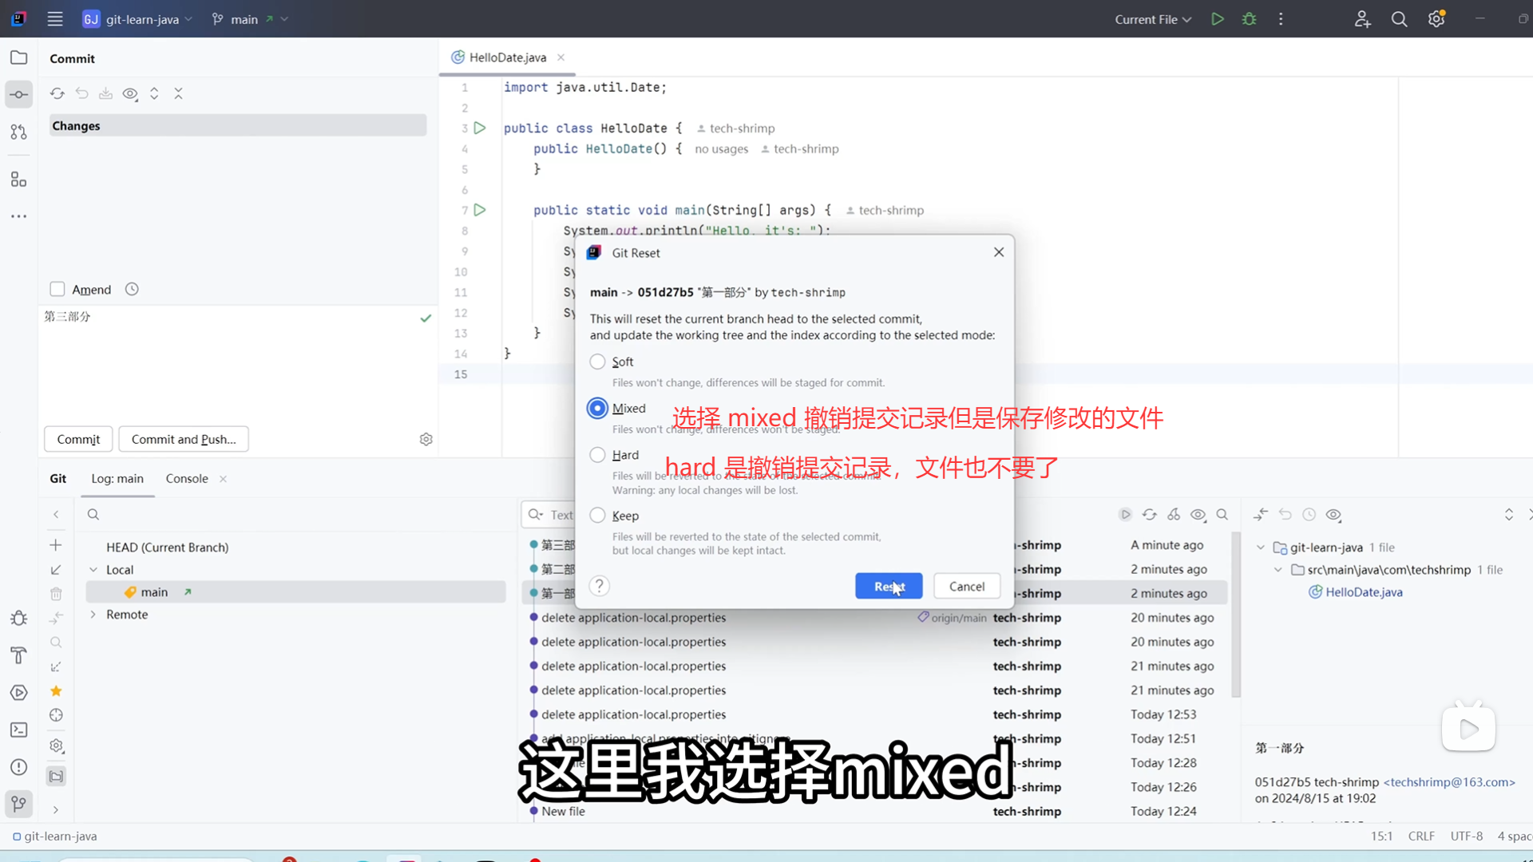Click the Rollback icon in Commit toolbar
This screenshot has height=862, width=1533.
(x=81, y=93)
